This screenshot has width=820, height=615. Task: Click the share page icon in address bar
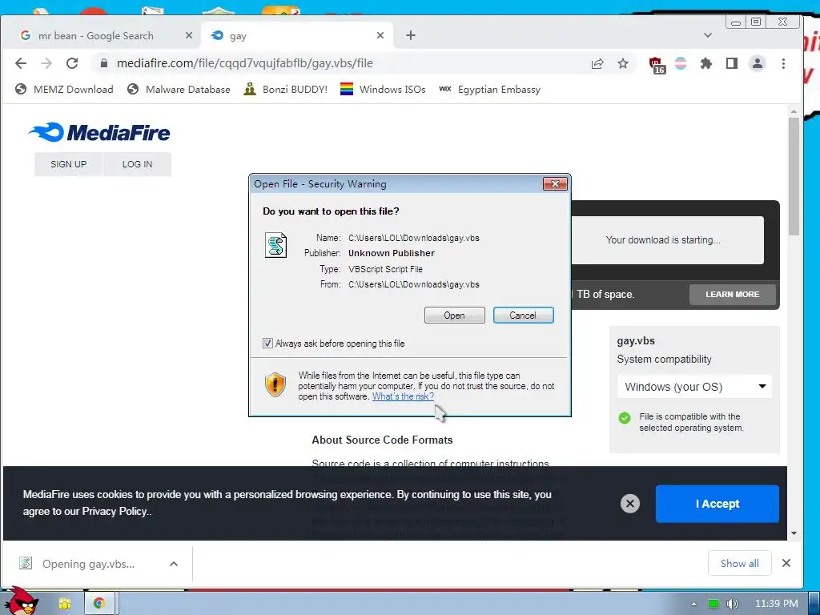point(597,64)
